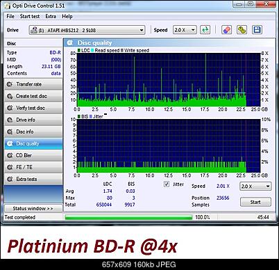The image size is (279, 270).
Task: Open Drive info panel
Action: click(x=33, y=120)
